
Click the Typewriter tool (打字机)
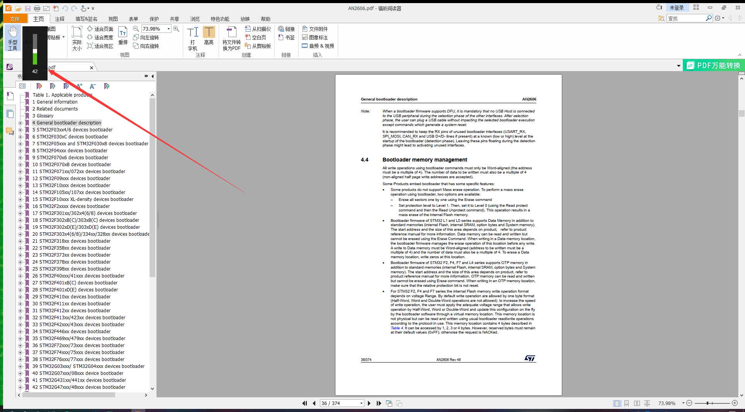pyautogui.click(x=192, y=39)
